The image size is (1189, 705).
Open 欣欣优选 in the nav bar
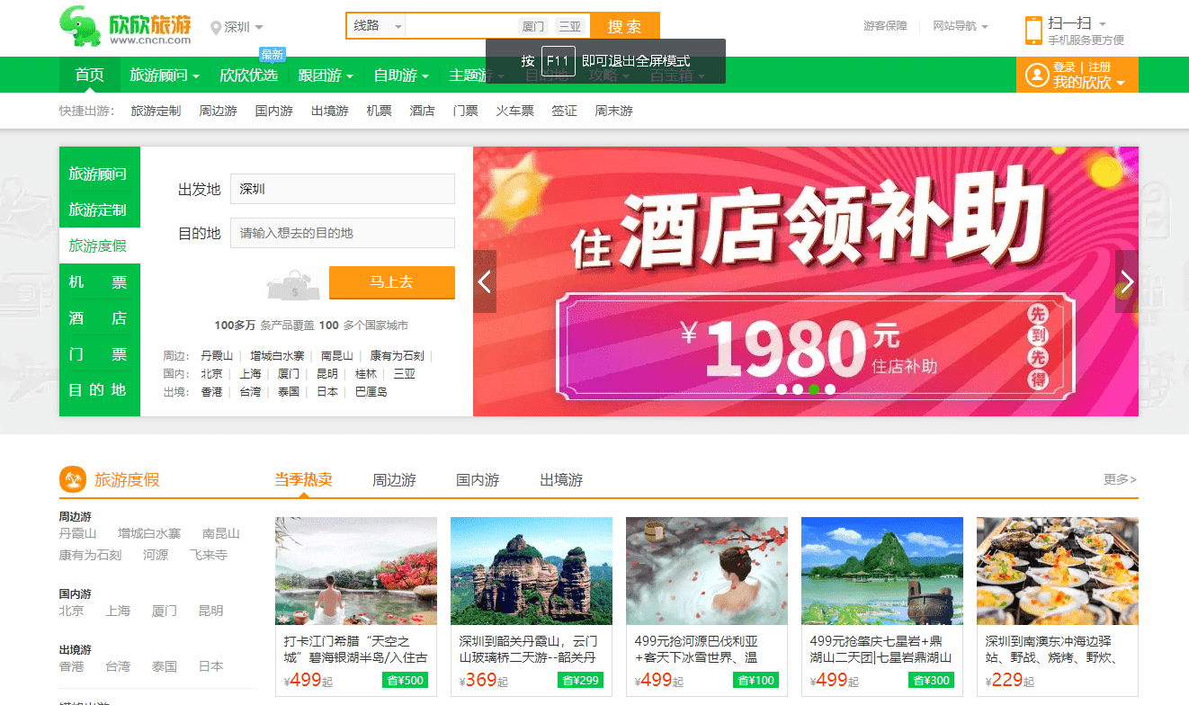(x=248, y=76)
